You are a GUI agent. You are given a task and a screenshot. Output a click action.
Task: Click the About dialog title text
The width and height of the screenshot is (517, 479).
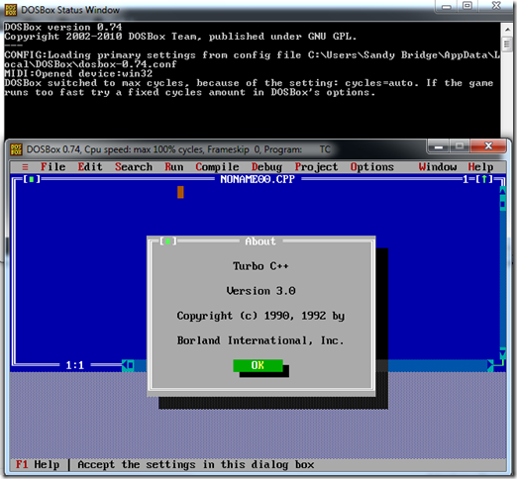click(x=260, y=241)
